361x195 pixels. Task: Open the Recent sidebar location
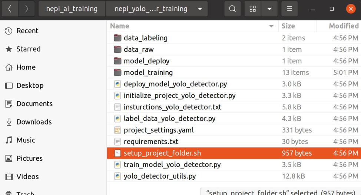pos(27,31)
